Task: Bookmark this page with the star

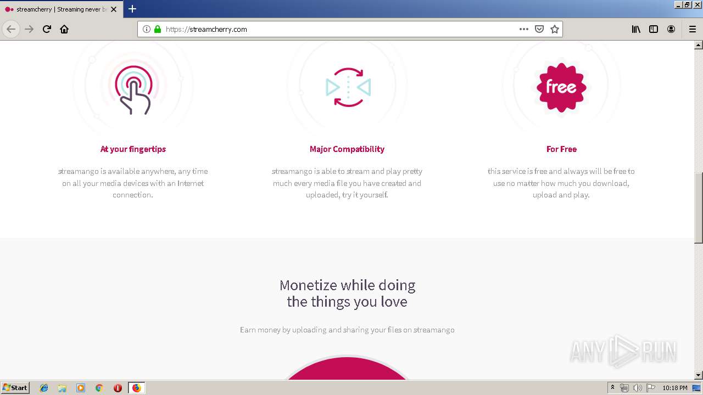Action: point(555,29)
